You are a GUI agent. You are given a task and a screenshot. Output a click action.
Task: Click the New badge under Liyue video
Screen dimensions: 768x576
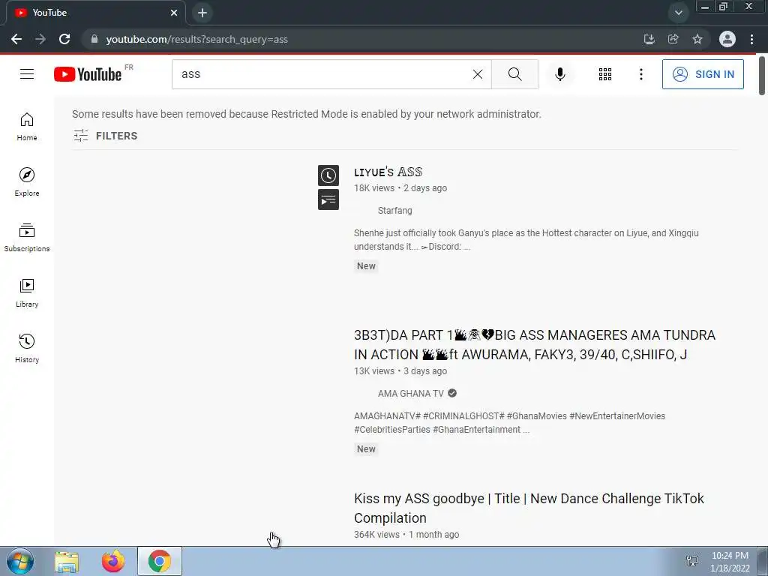pos(366,266)
